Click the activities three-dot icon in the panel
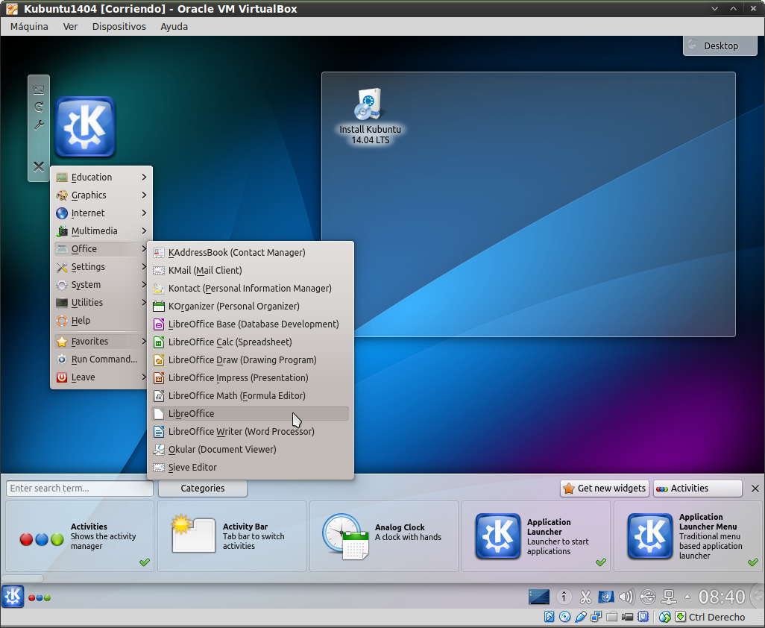Screen dimensions: 765x628 tap(40, 597)
